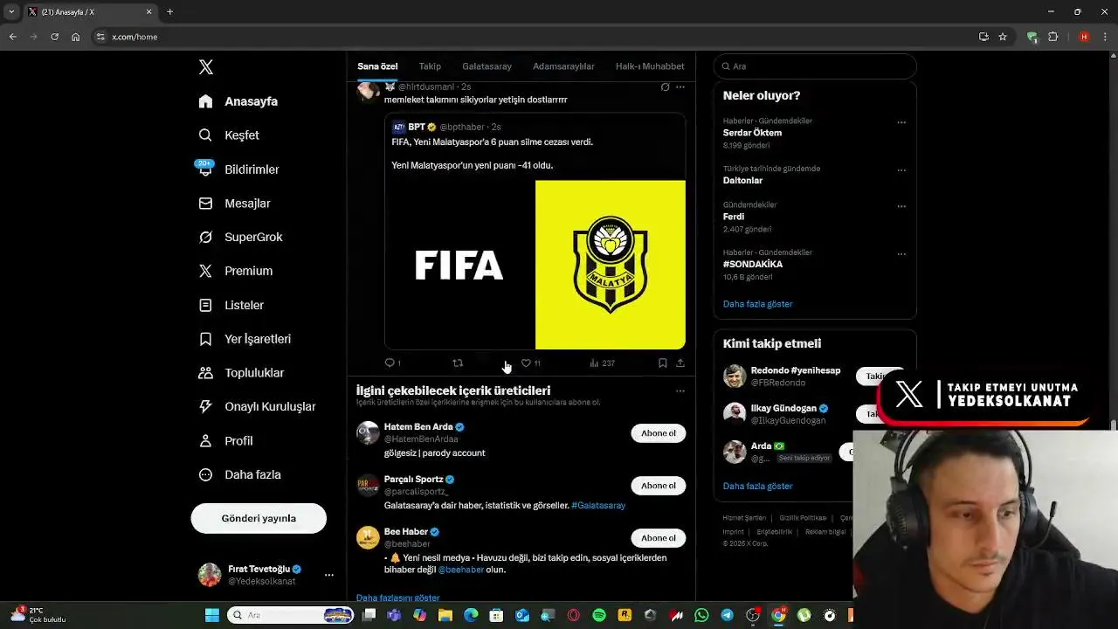Open options dots for İlgini çekebilecek içerik üreticileri
The height and width of the screenshot is (629, 1118).
[680, 391]
